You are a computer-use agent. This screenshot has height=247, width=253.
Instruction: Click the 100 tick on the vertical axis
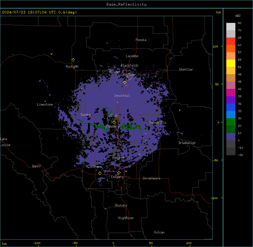[215, 46]
